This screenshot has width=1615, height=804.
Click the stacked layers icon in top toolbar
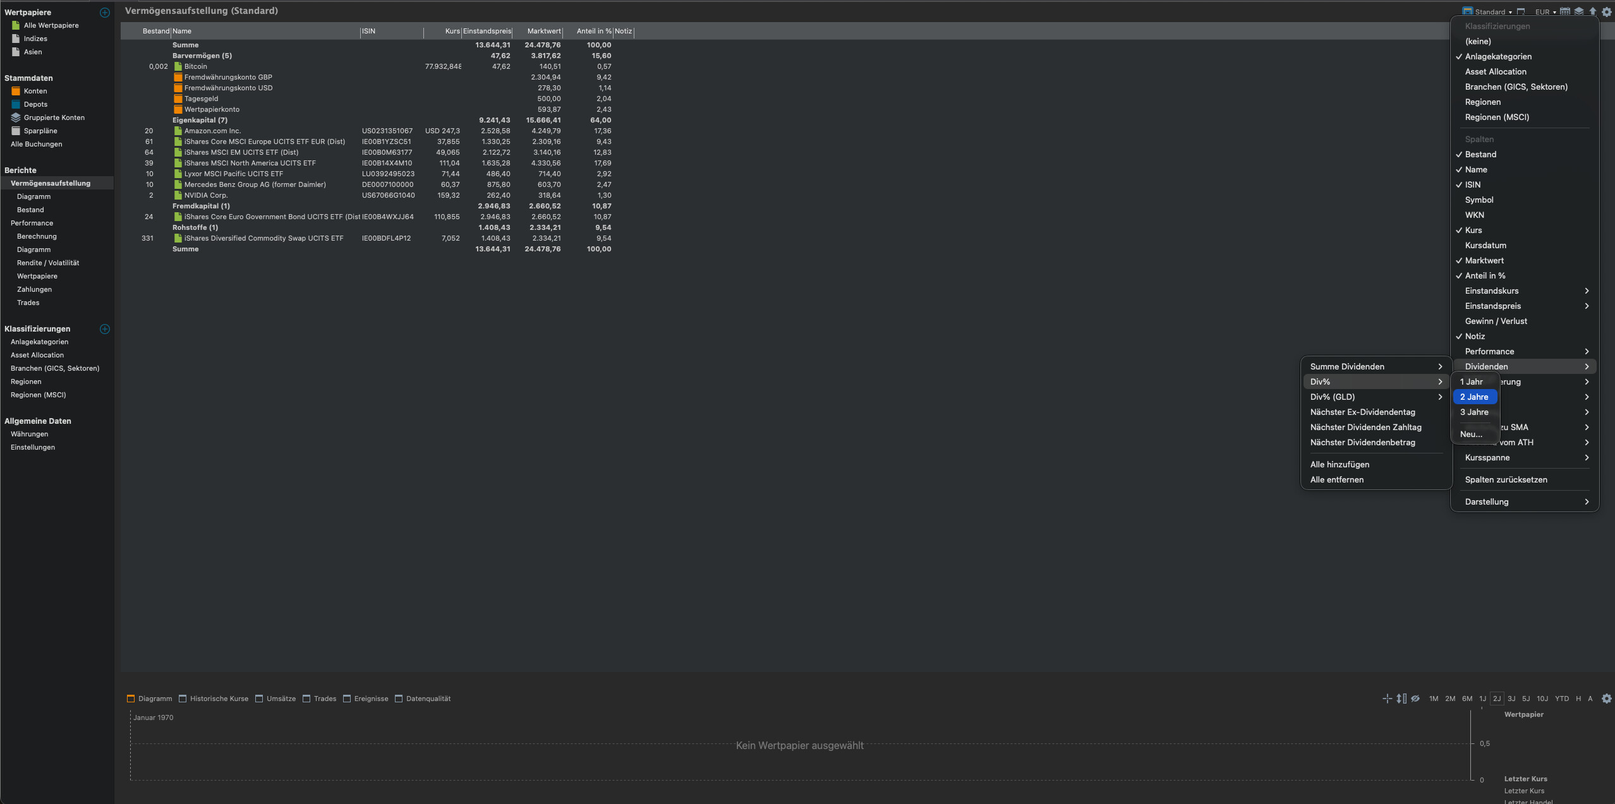pyautogui.click(x=1579, y=11)
